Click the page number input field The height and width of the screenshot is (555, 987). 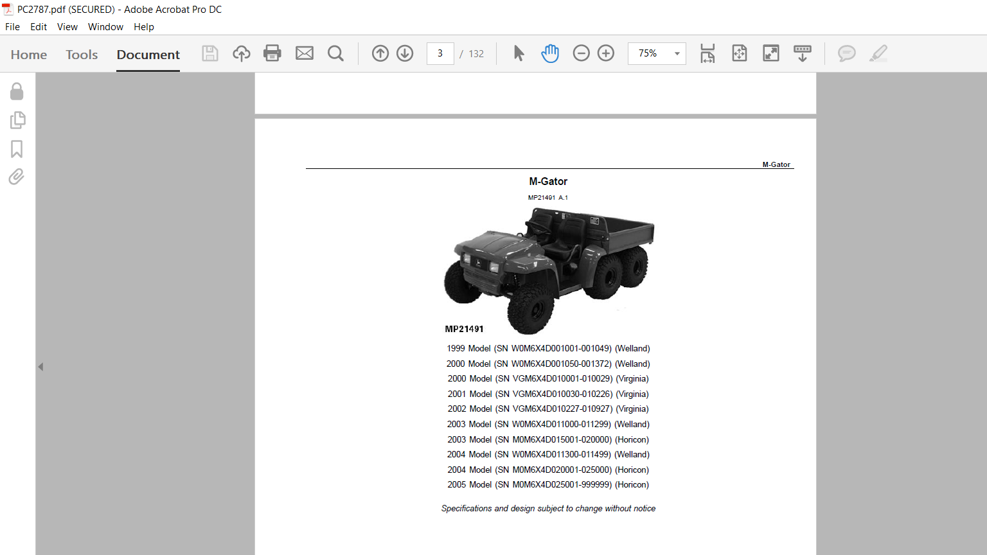point(440,53)
